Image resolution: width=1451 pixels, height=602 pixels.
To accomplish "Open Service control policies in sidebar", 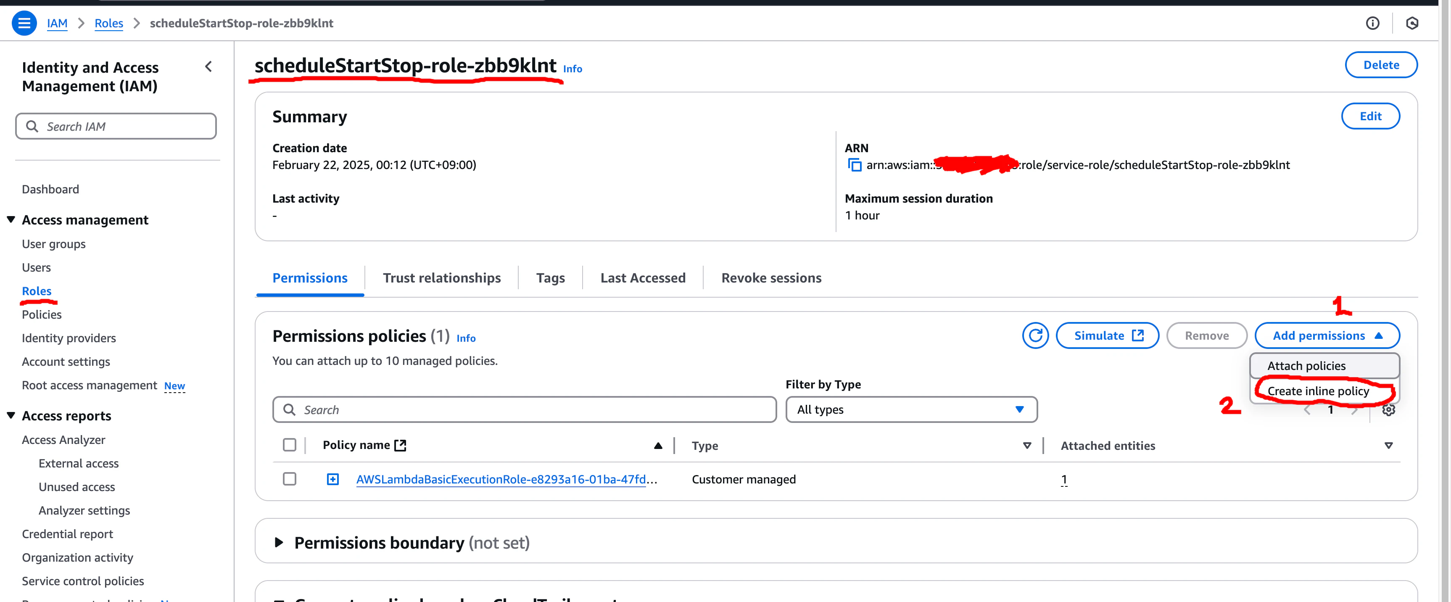I will coord(83,581).
